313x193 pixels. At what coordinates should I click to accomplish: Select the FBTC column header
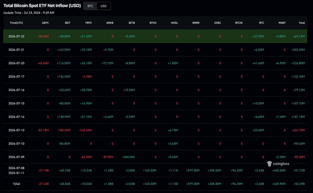pos(88,23)
